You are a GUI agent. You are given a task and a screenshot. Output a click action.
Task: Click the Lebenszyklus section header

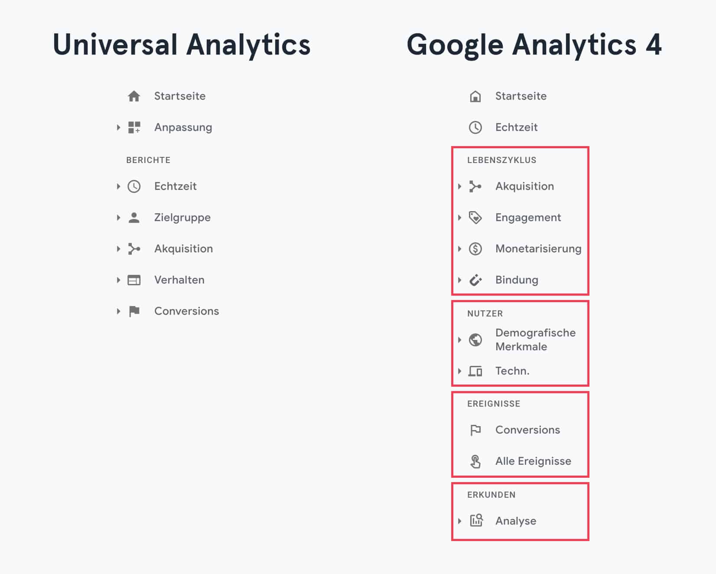(x=501, y=160)
